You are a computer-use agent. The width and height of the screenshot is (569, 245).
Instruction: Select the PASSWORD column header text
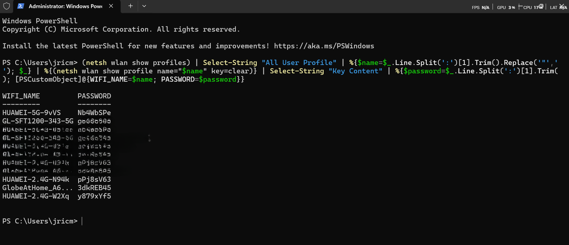94,96
